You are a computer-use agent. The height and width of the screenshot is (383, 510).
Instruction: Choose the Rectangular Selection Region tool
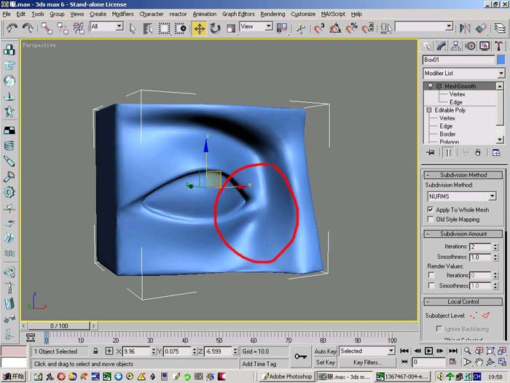pyautogui.click(x=164, y=28)
